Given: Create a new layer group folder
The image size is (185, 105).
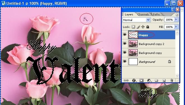Looking at the screenshot, I should [156, 80].
